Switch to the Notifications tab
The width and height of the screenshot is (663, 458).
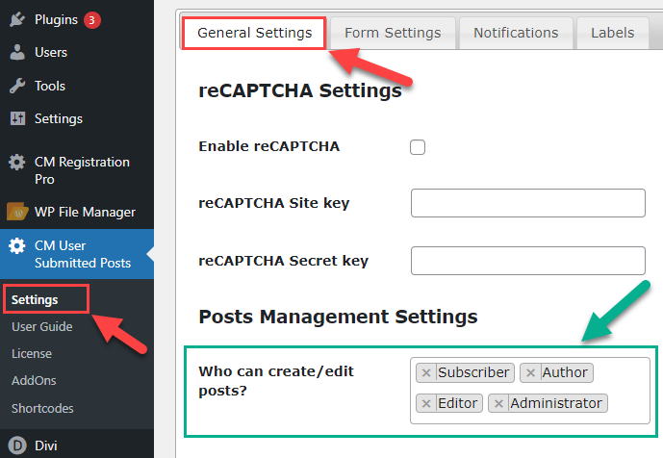516,33
